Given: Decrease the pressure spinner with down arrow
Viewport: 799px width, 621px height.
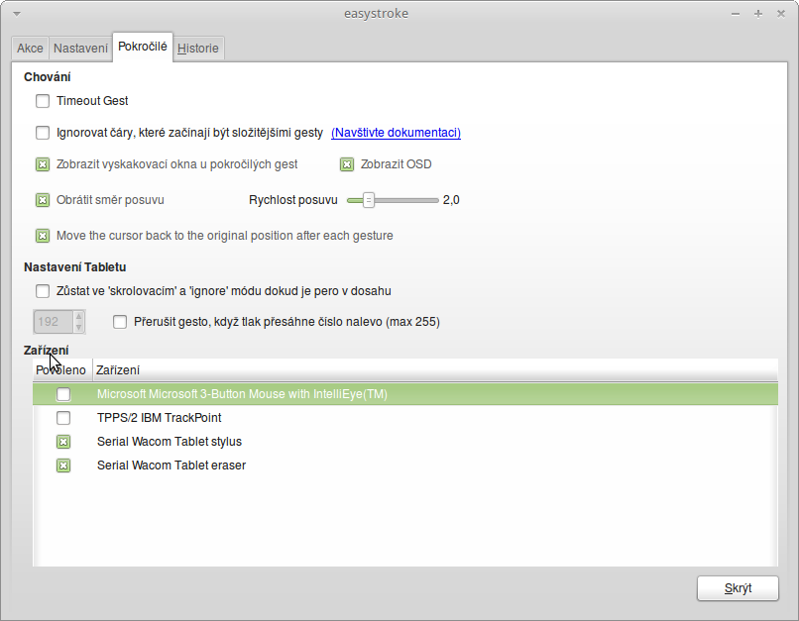Looking at the screenshot, I should (79, 327).
